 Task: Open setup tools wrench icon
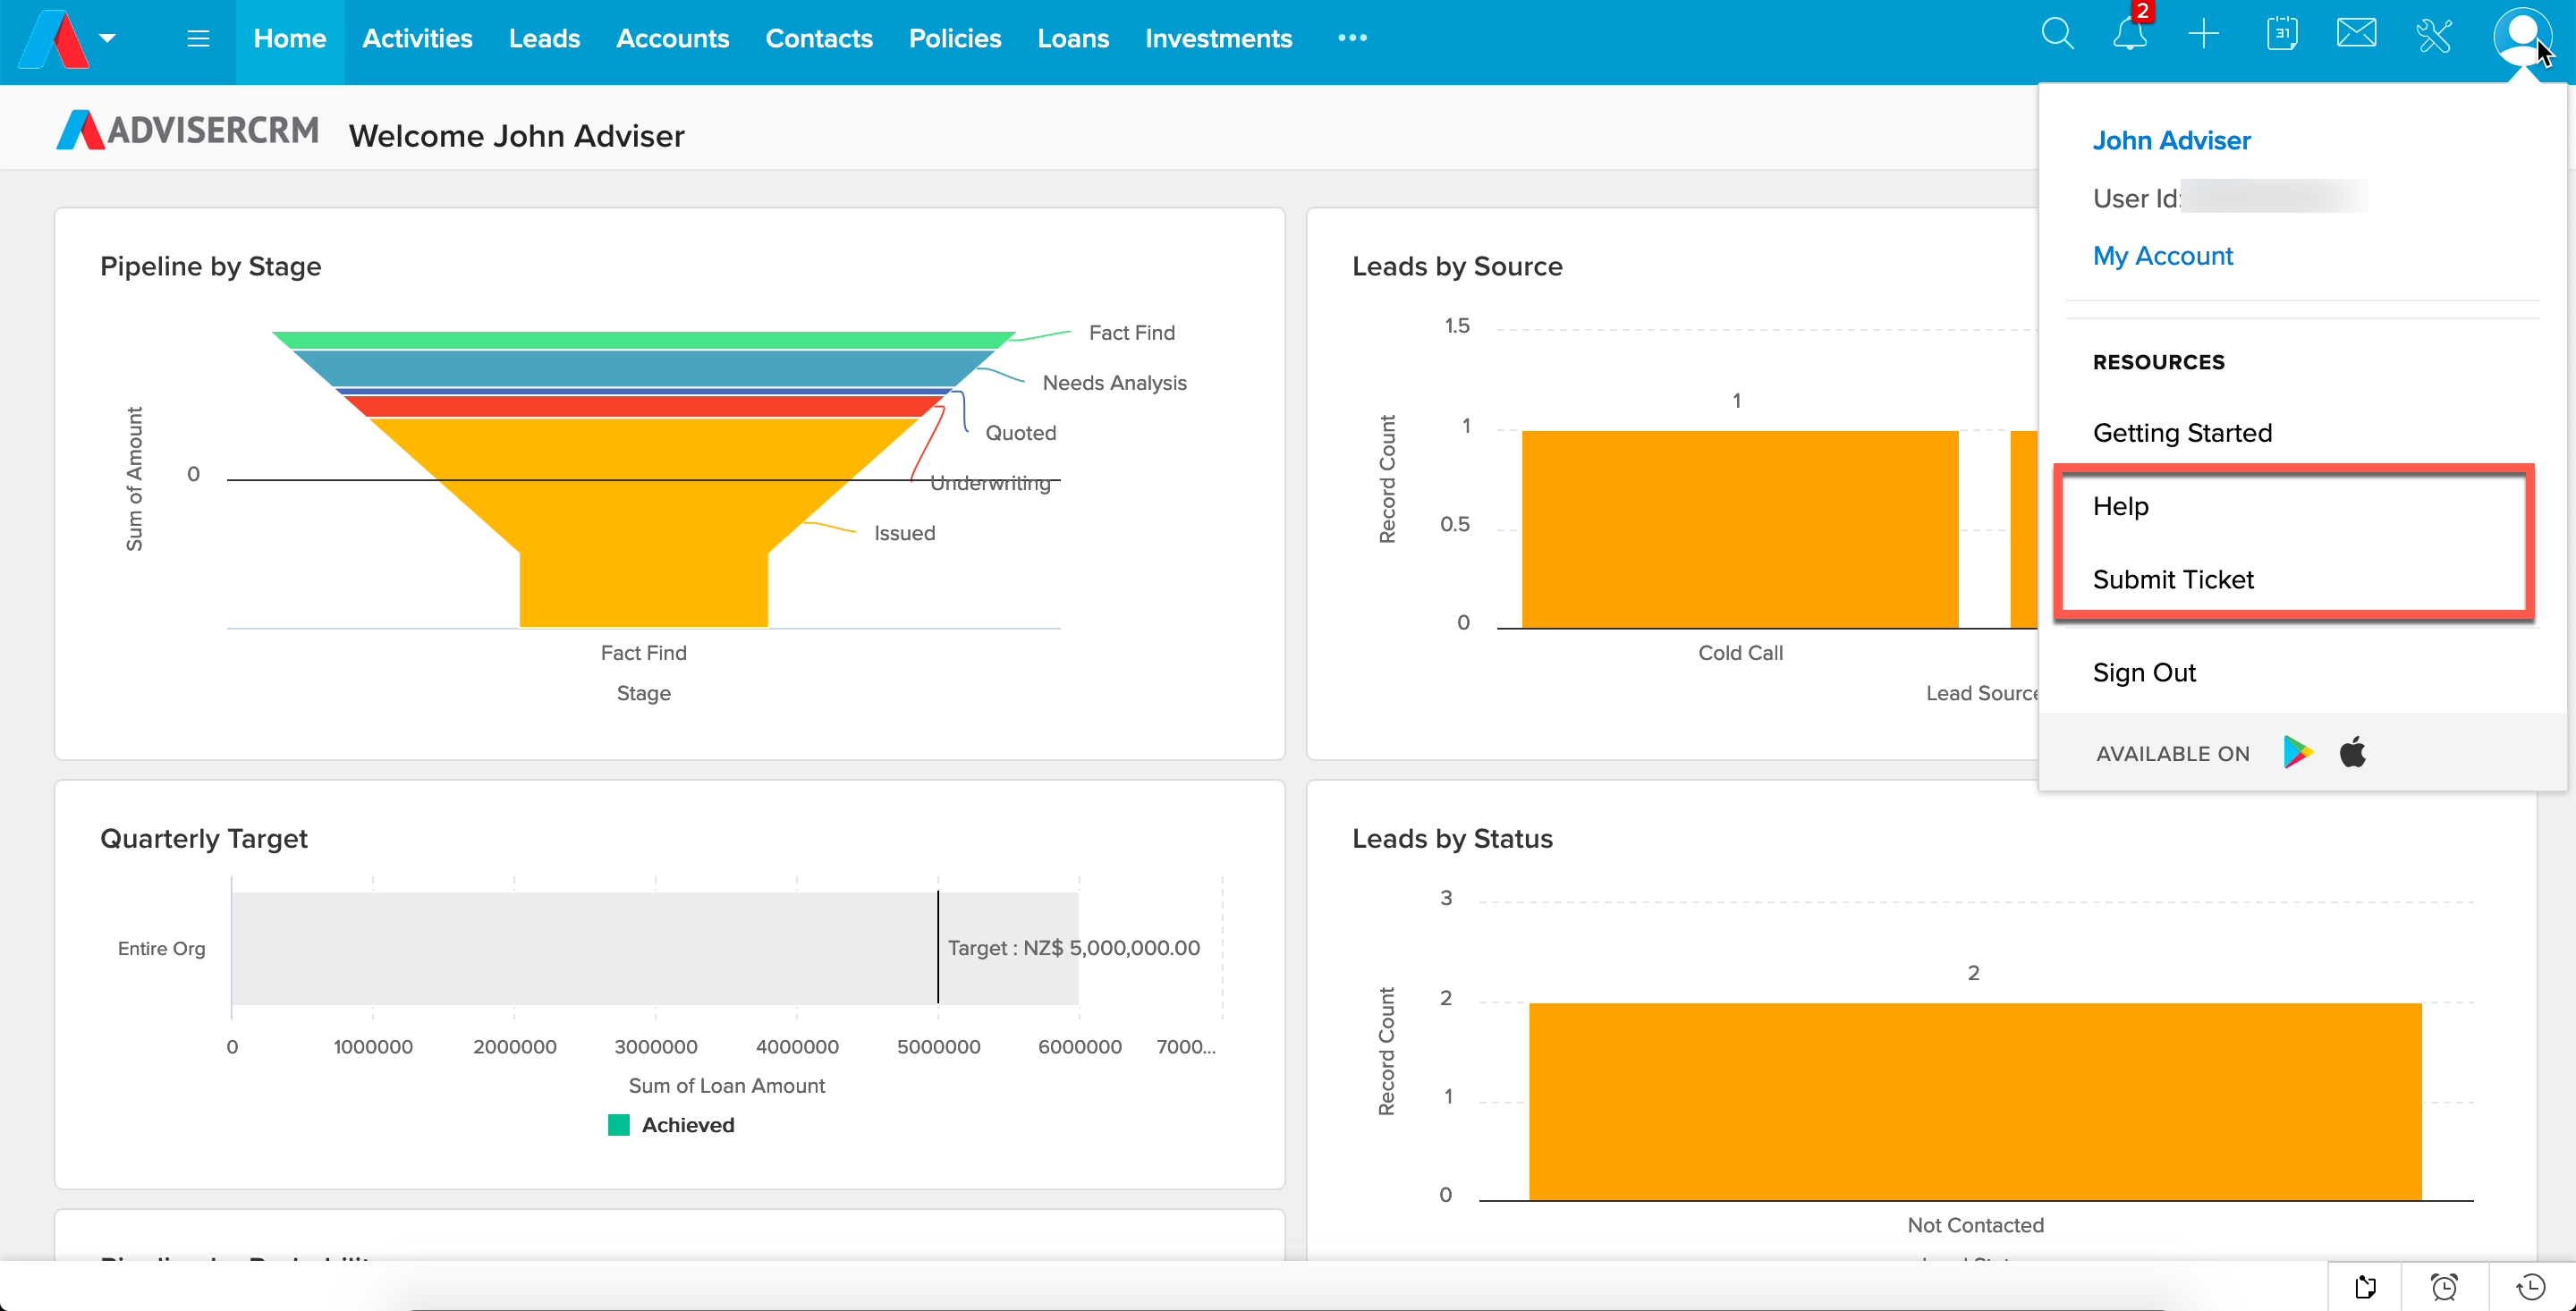click(x=2433, y=36)
